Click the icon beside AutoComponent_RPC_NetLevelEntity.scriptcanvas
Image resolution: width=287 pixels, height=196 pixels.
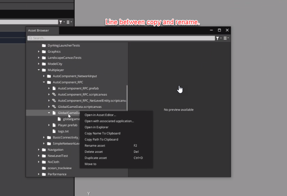click(x=54, y=101)
